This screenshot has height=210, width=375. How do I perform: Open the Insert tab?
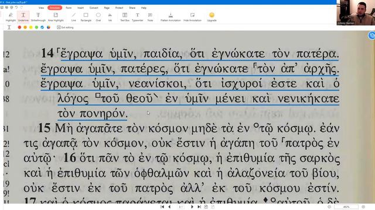click(81, 8)
